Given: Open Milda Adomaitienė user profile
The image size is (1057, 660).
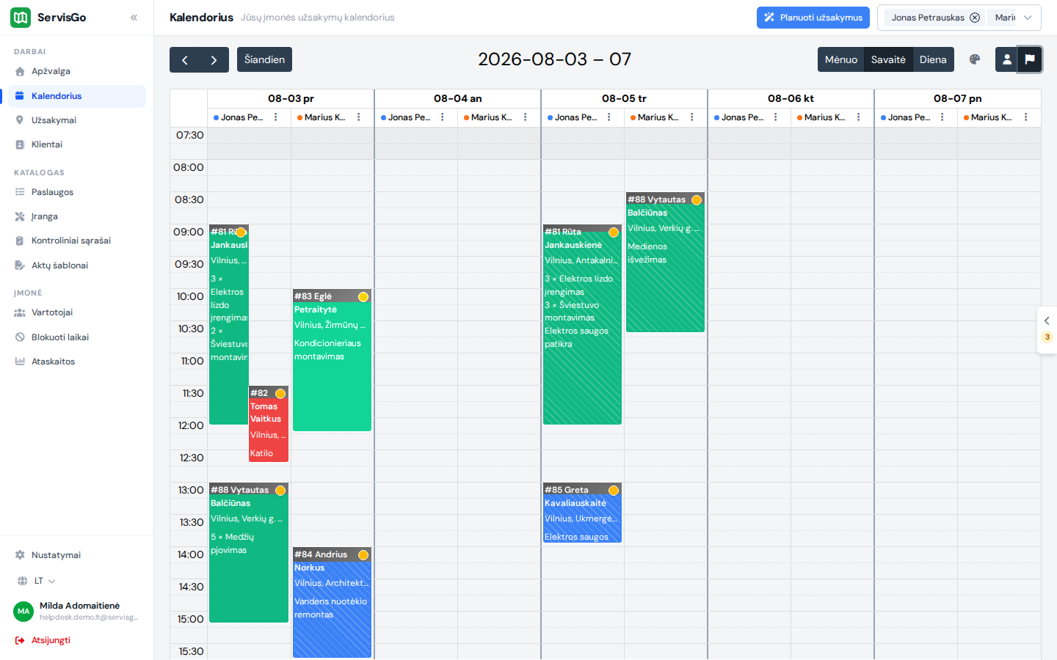Looking at the screenshot, I should (77, 611).
